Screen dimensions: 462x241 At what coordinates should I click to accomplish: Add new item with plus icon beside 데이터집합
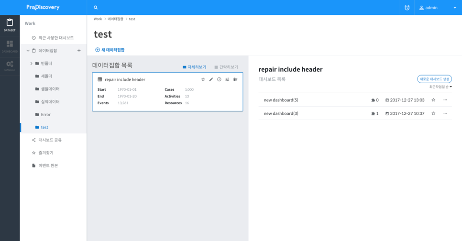(79, 51)
